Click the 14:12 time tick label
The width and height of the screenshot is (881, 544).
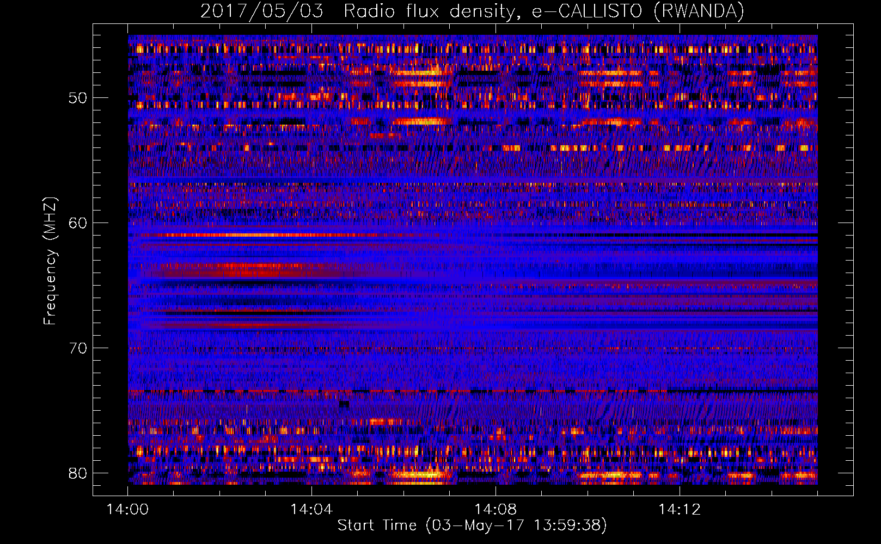680,510
